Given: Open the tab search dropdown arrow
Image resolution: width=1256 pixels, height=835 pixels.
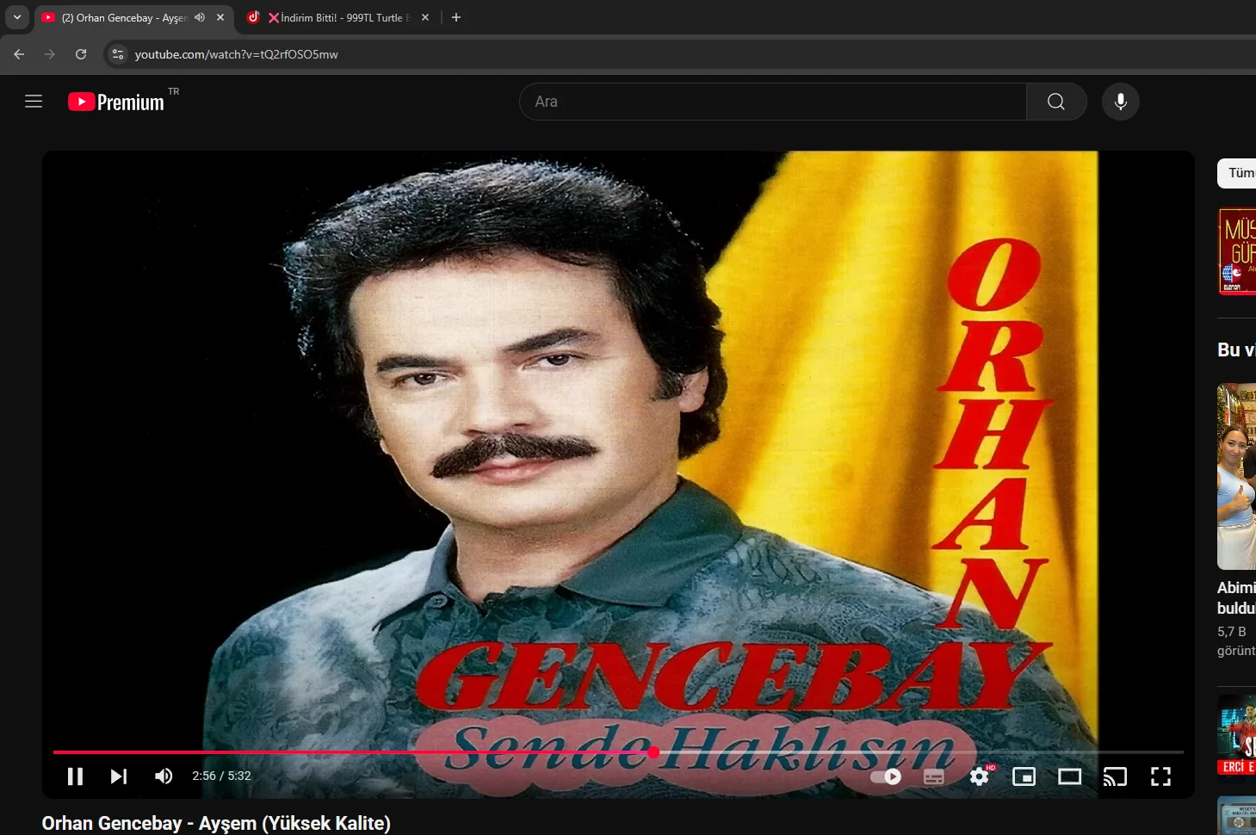Looking at the screenshot, I should [17, 17].
